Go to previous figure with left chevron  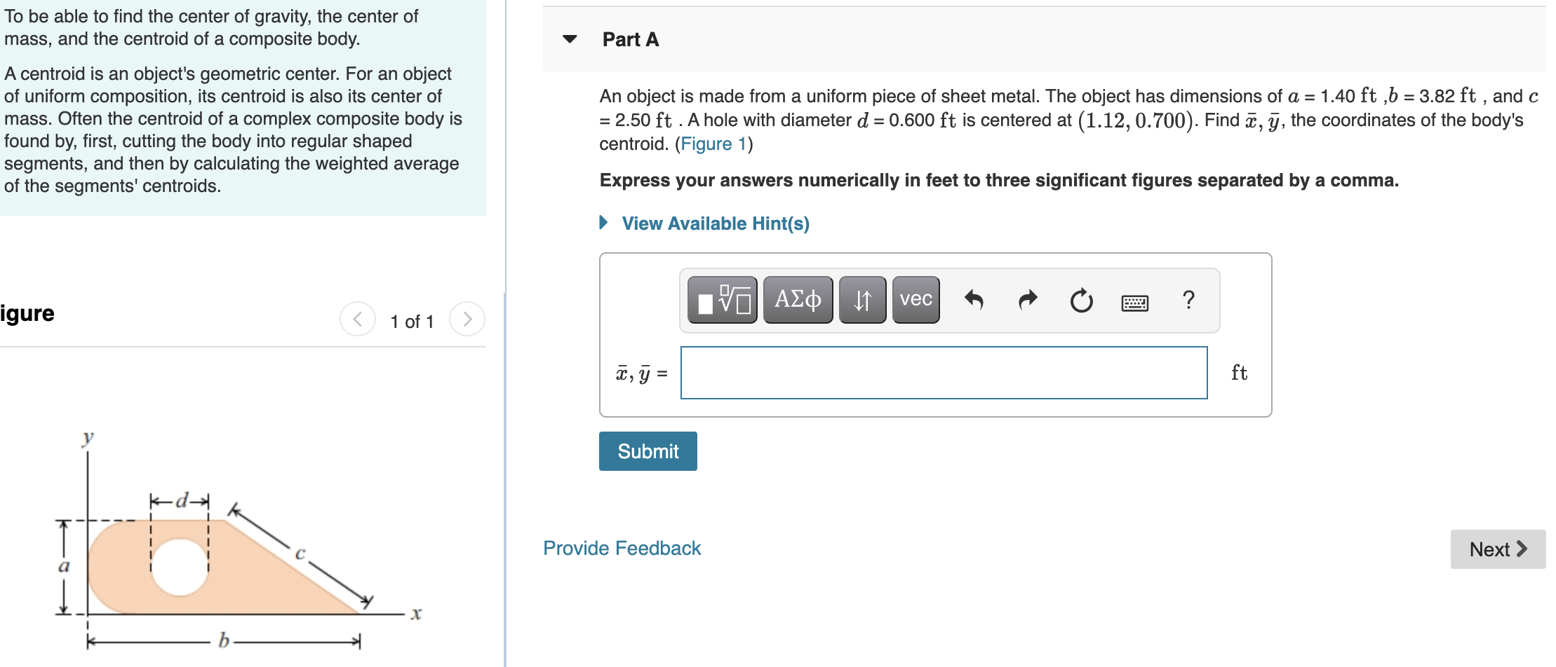tap(358, 320)
